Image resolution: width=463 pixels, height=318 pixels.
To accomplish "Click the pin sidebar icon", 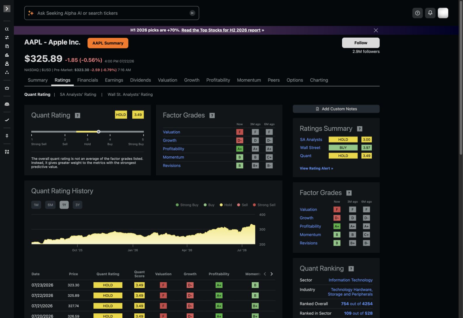I will coord(7,136).
